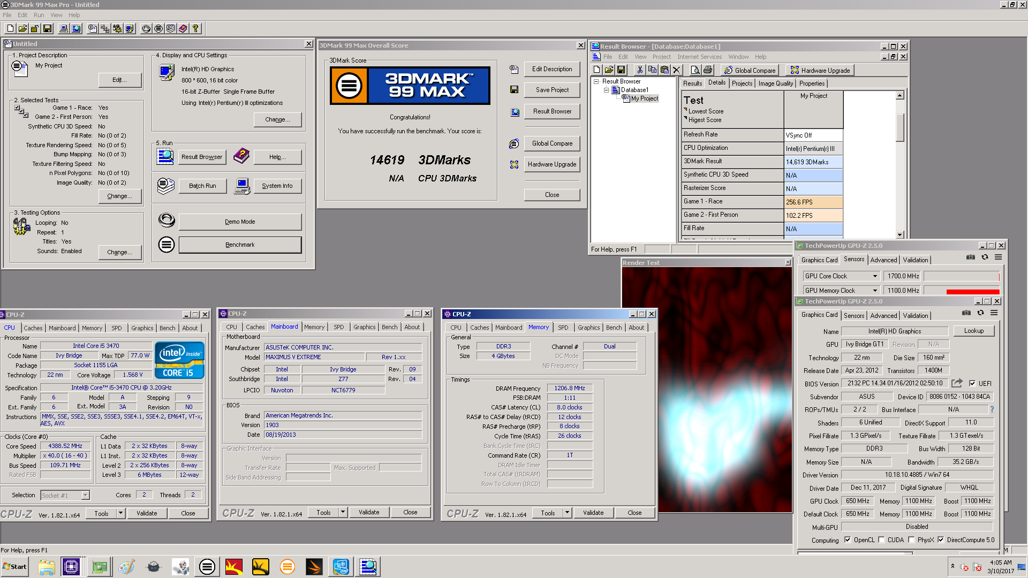Click the Save Project button

tap(552, 90)
